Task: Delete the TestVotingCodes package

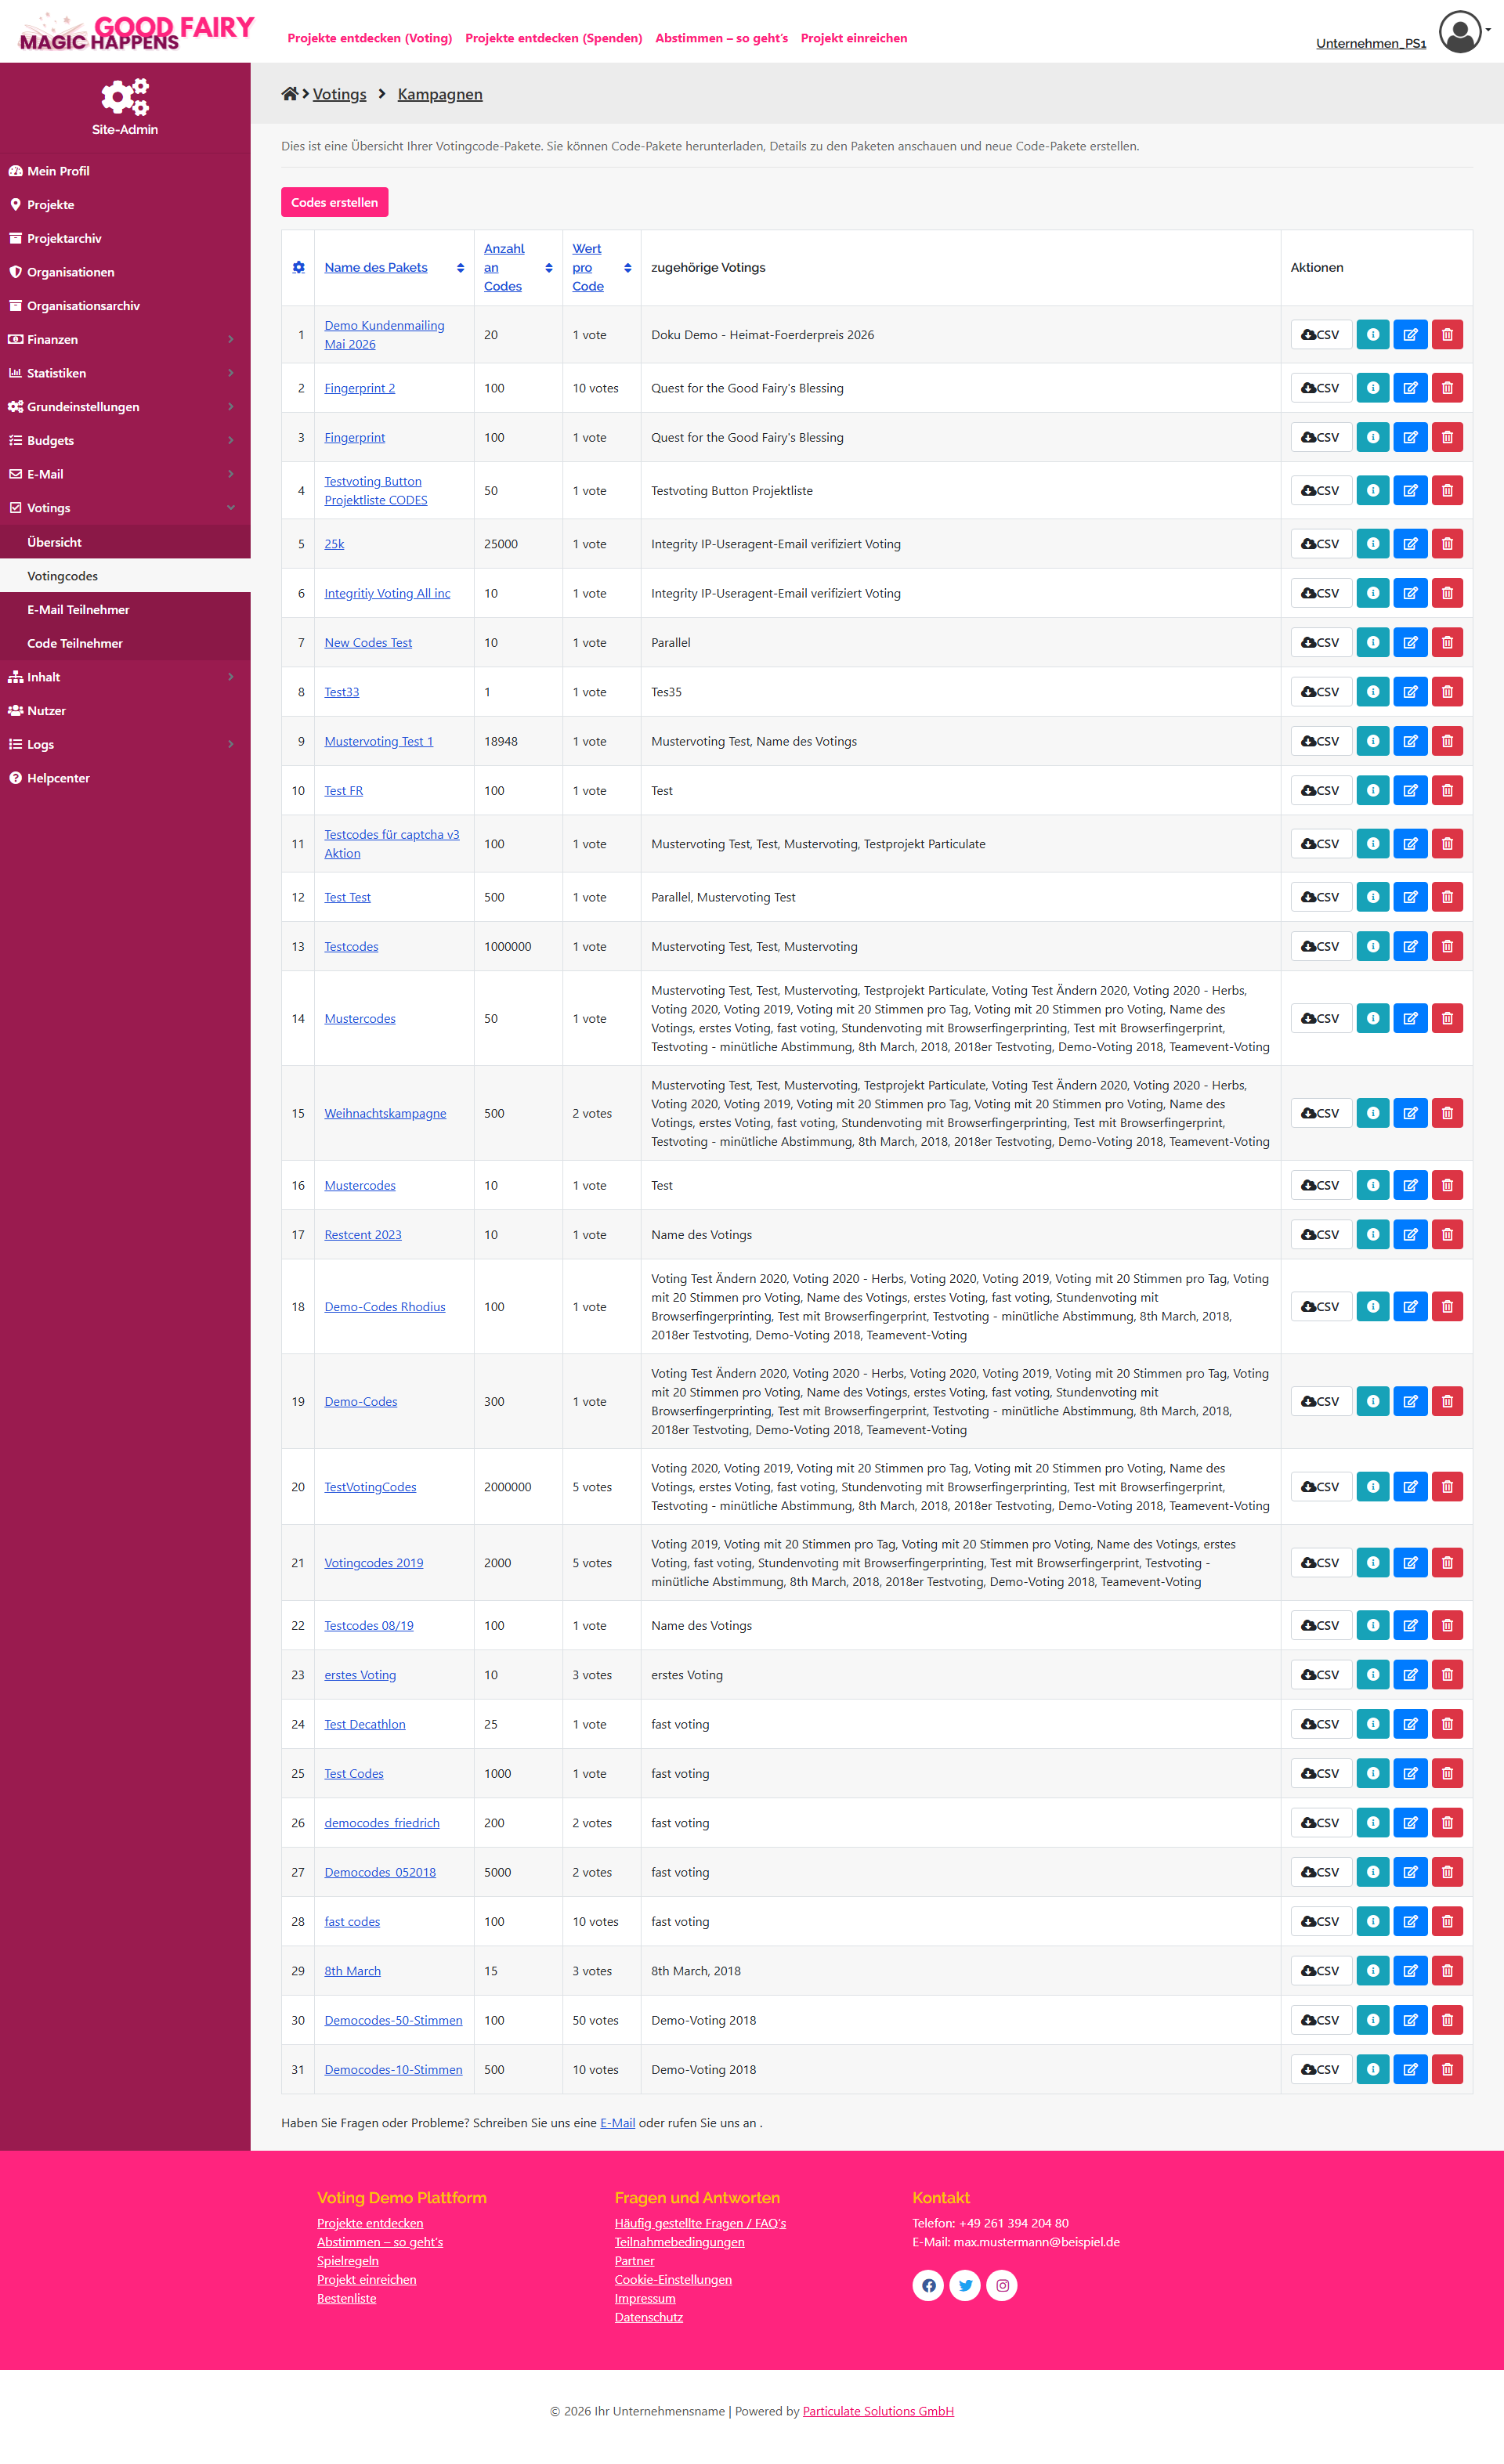Action: [x=1447, y=1487]
